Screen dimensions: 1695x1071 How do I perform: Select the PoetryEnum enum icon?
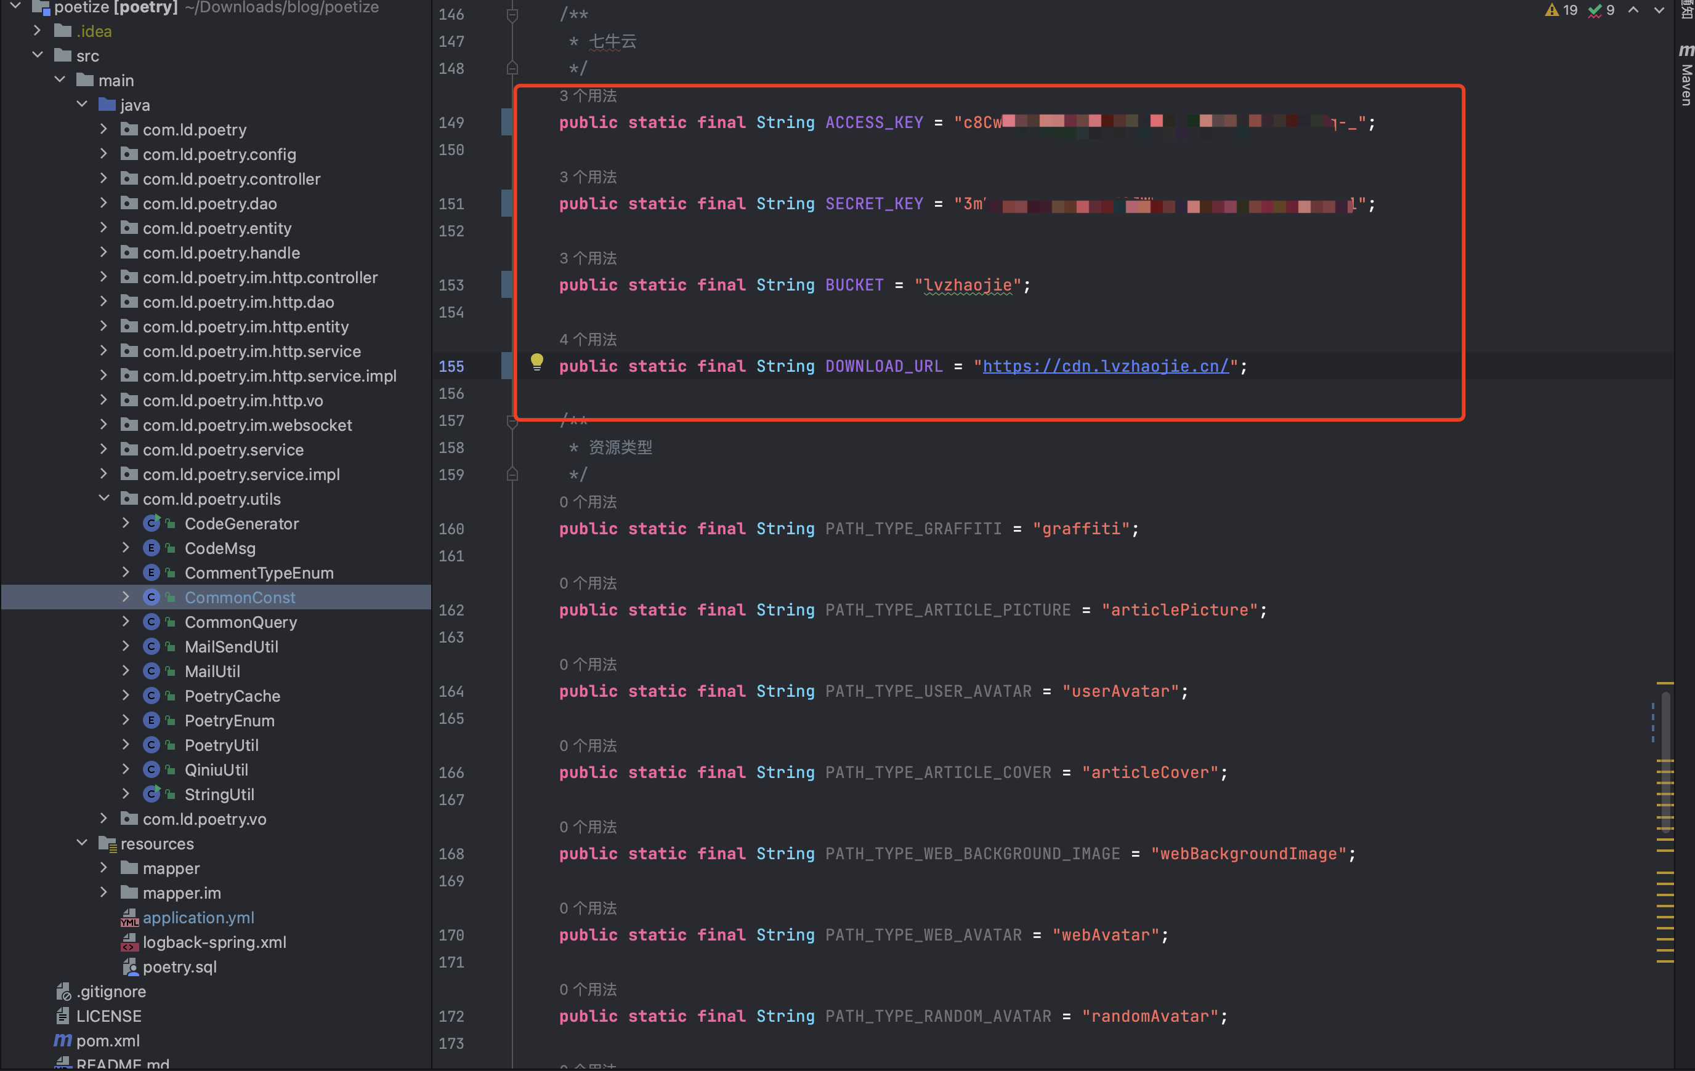click(151, 720)
